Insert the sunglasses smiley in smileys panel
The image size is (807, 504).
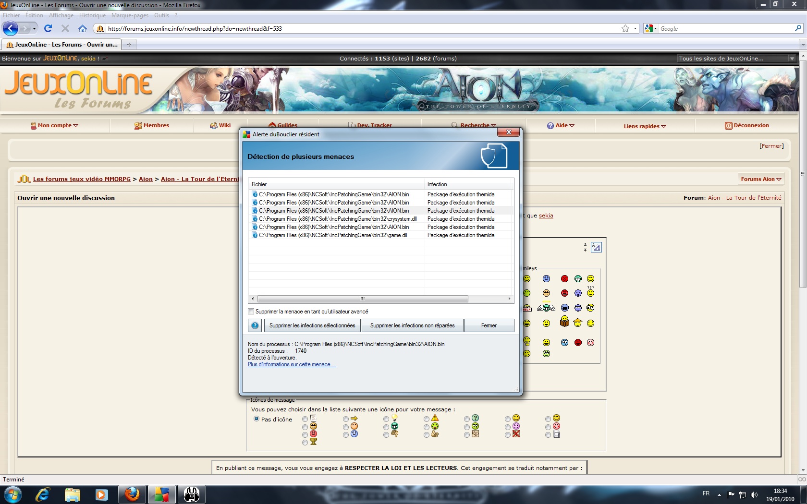tap(546, 293)
